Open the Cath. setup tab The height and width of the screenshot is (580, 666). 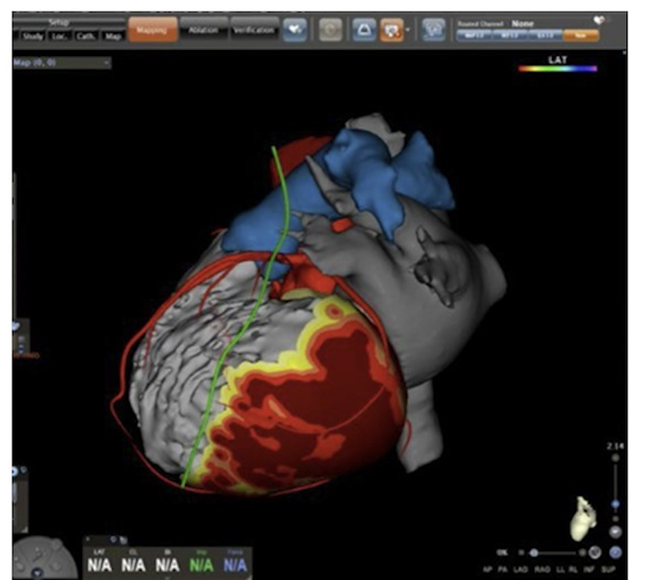click(x=86, y=36)
